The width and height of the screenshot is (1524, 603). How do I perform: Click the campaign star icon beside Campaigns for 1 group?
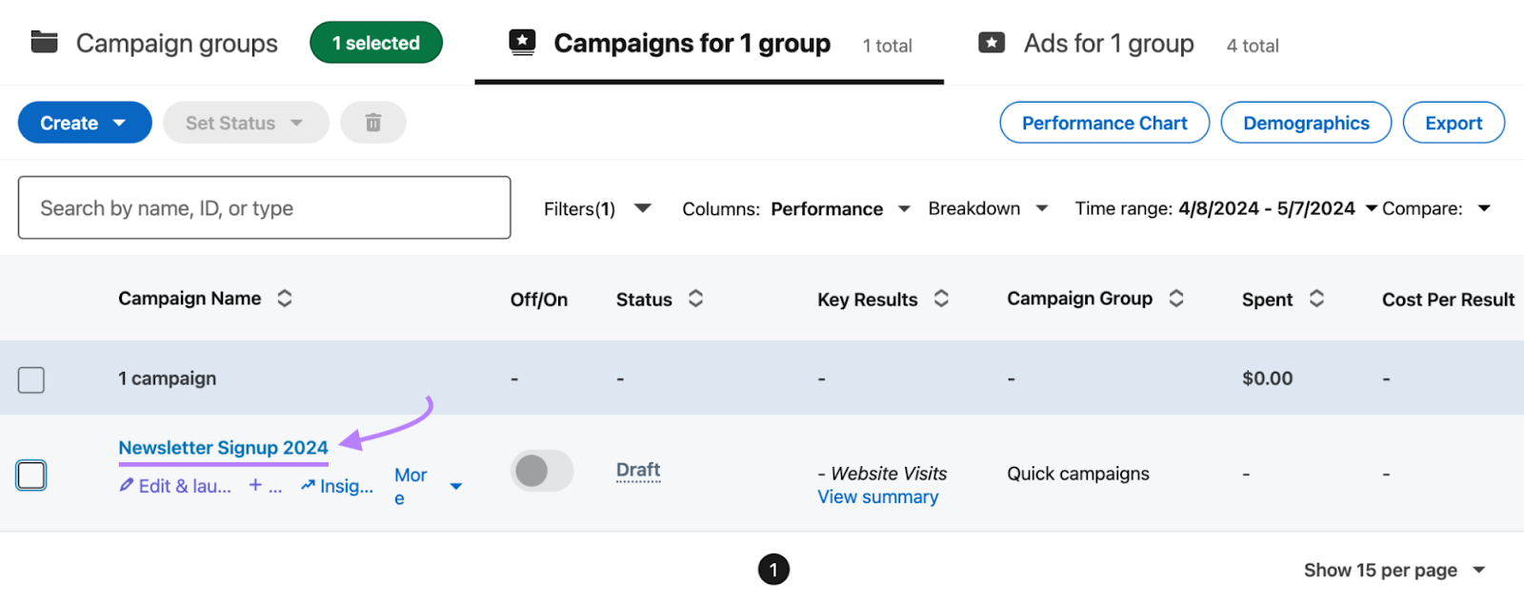522,42
